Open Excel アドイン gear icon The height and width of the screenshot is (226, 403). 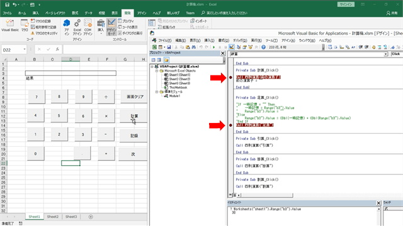pos(77,27)
